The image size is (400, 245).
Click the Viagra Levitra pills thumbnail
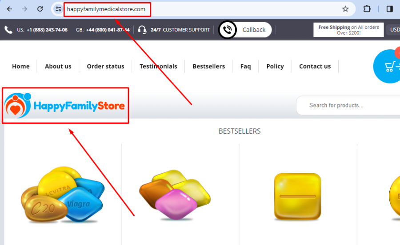(63, 194)
